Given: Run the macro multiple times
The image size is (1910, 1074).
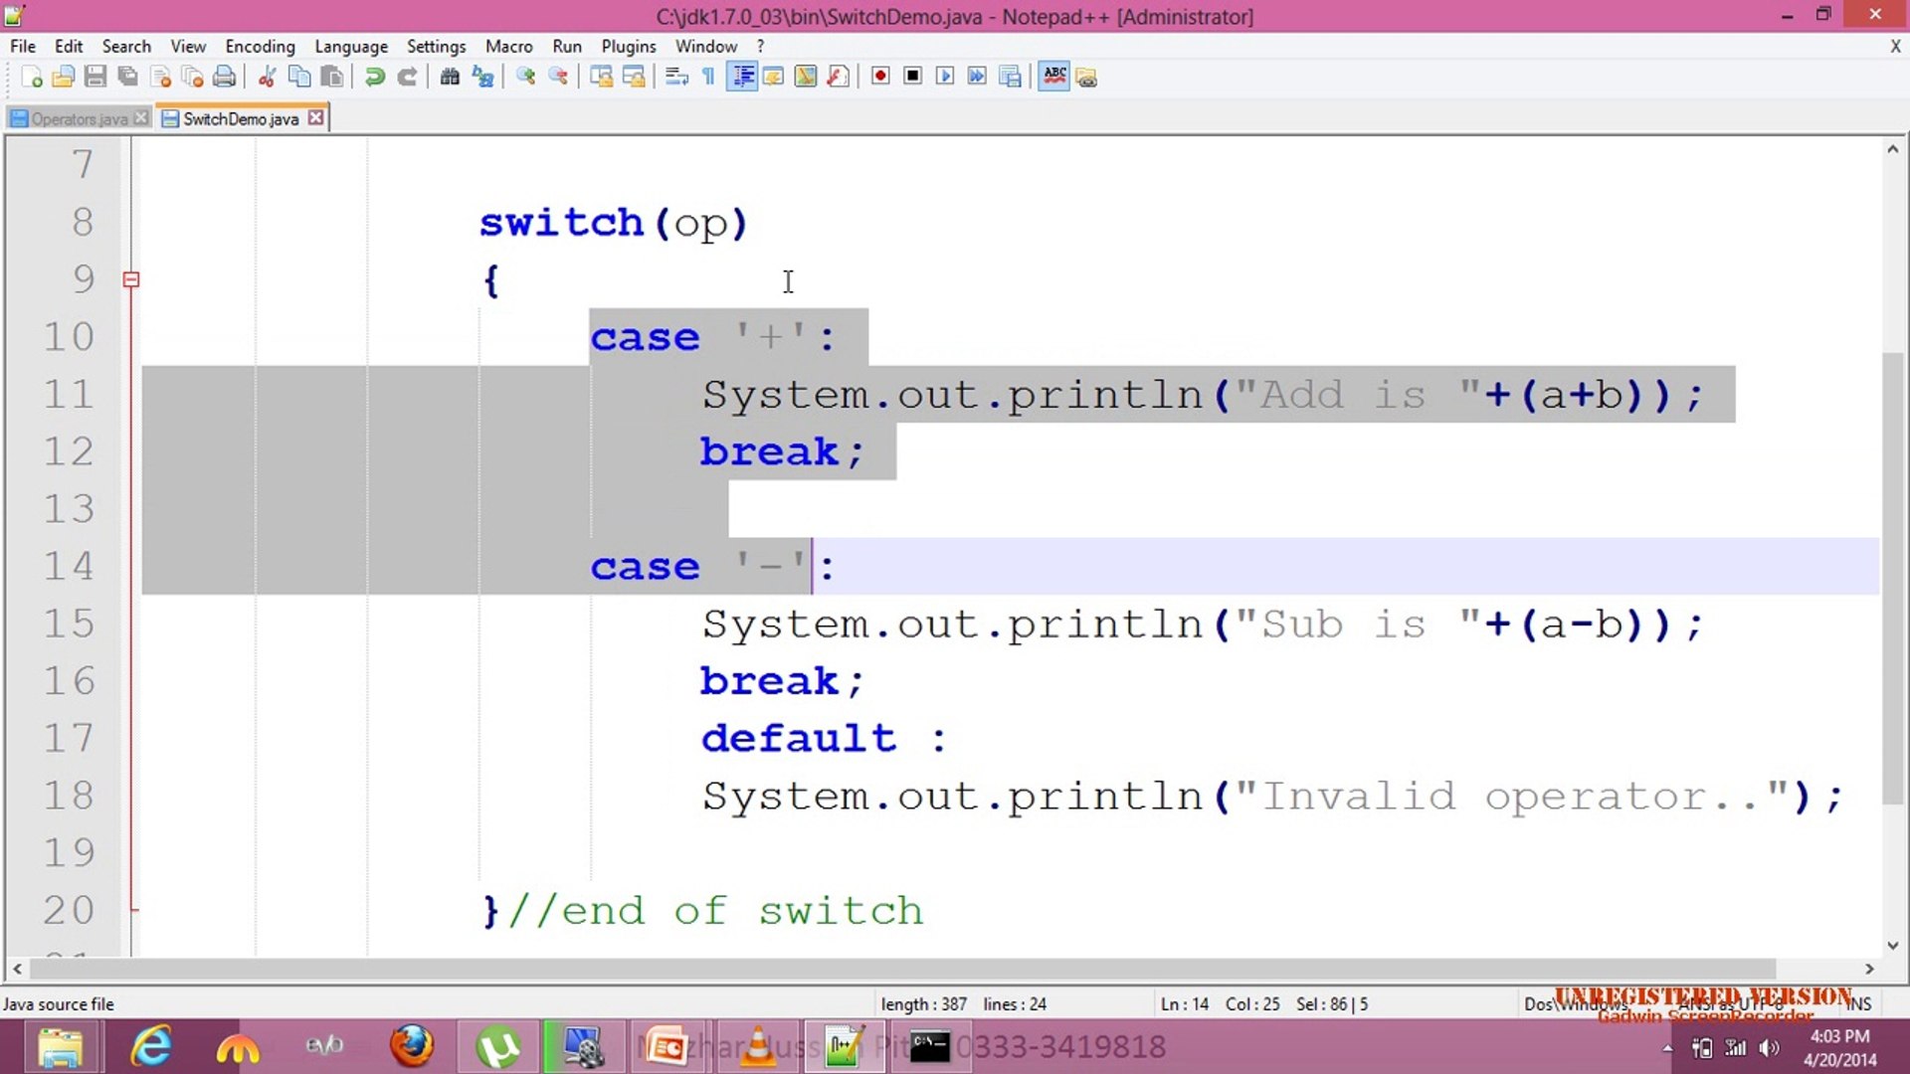Looking at the screenshot, I should (977, 76).
